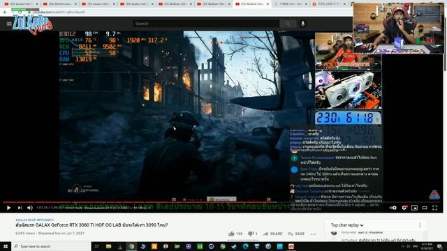The image size is (447, 251).
Task: Close the 11800k Google search tab
Action: (306, 4)
